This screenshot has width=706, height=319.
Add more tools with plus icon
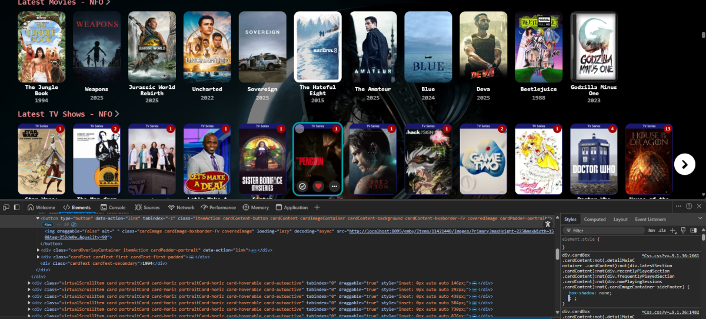click(317, 207)
